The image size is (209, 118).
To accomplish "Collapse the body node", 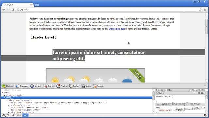I will pos(5,98).
